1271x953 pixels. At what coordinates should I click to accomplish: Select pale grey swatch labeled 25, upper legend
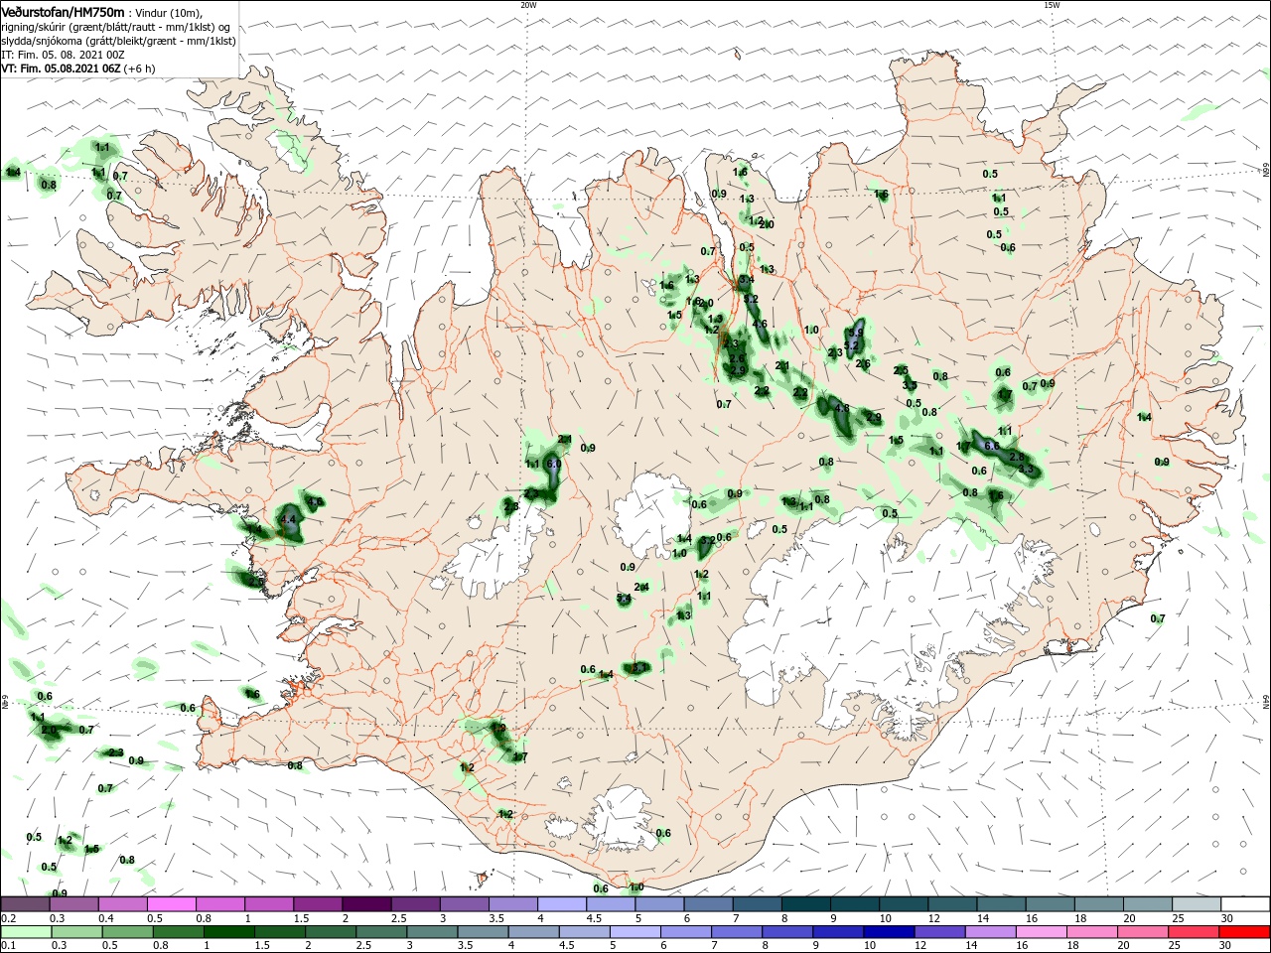click(x=1197, y=904)
